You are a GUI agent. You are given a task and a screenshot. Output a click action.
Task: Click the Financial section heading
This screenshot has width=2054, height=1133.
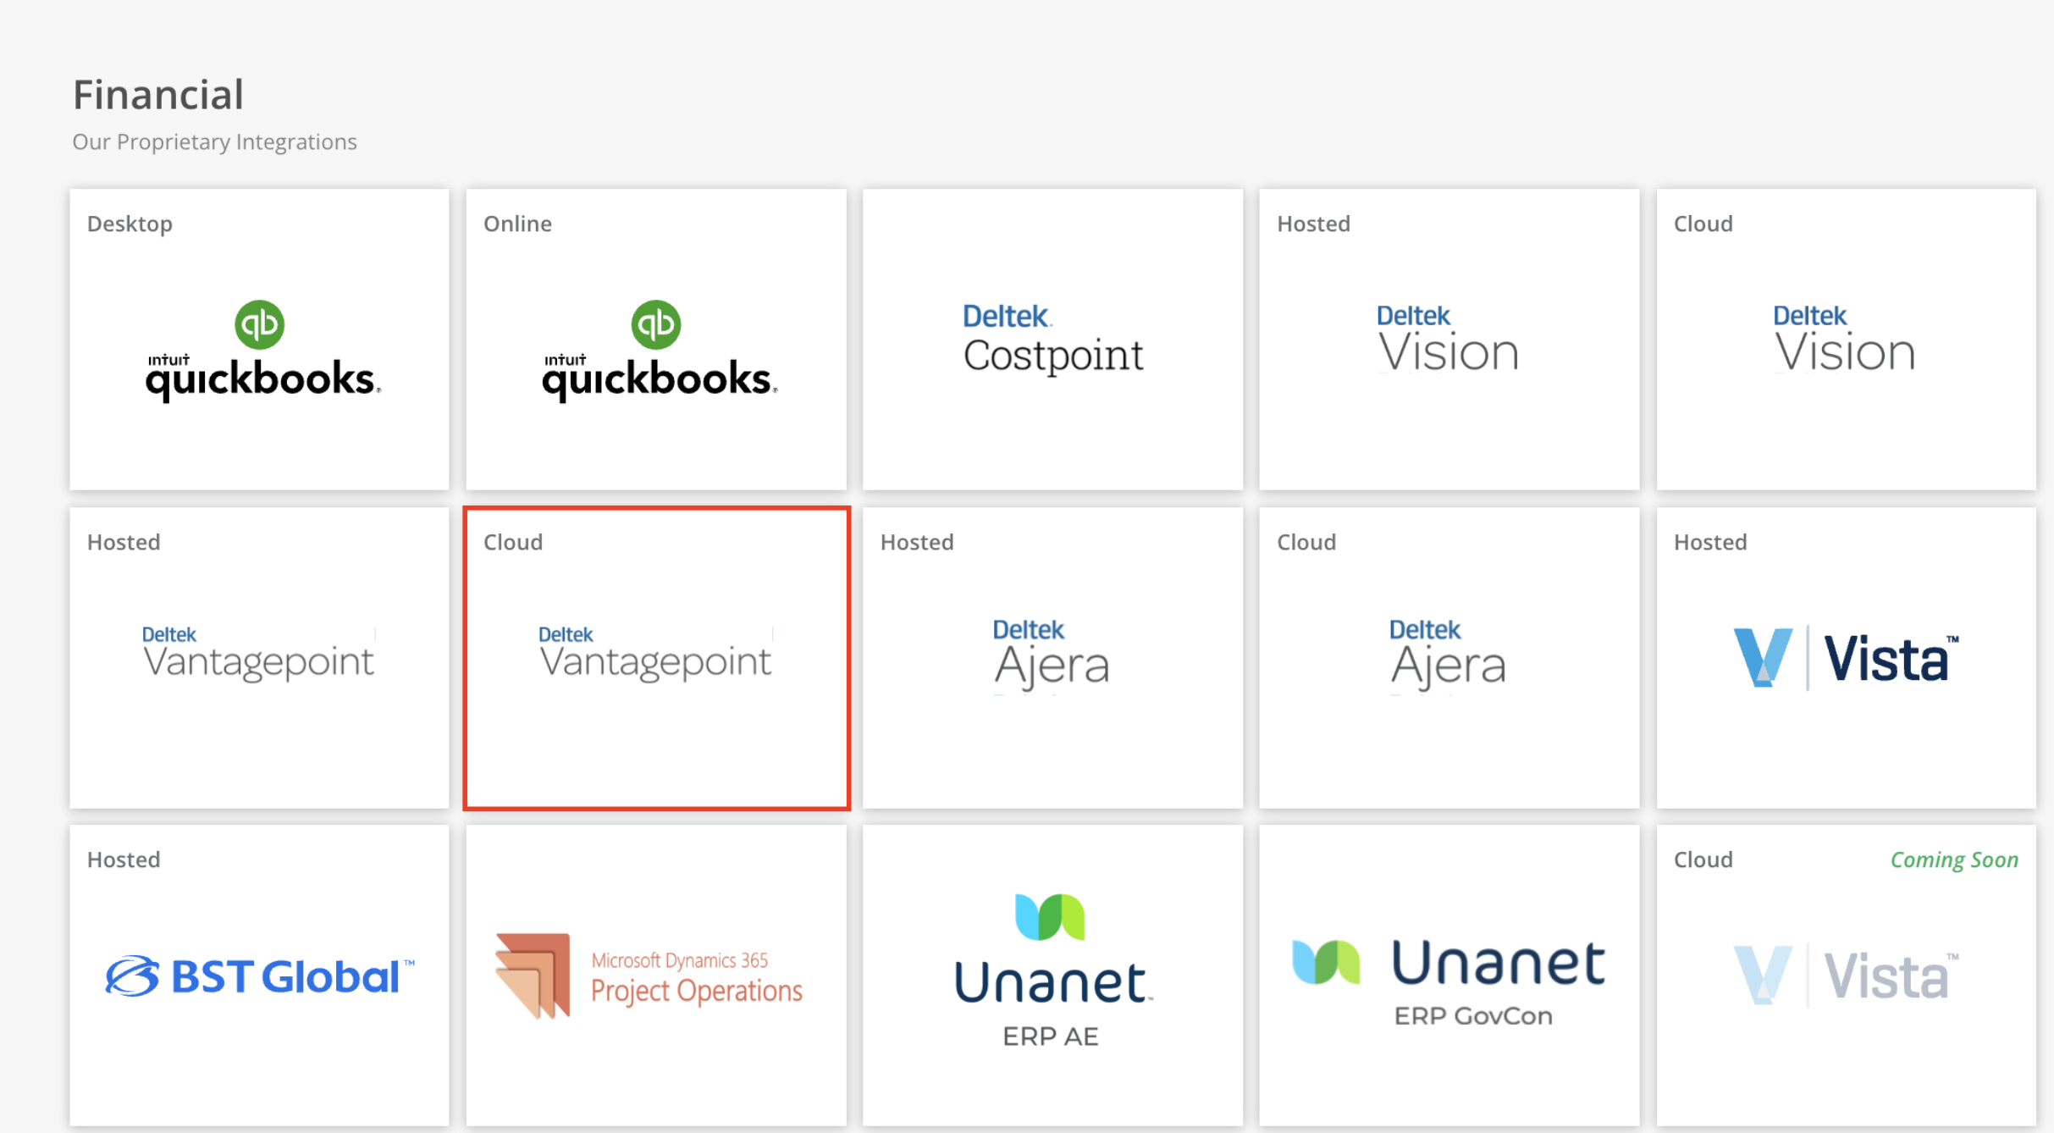(158, 95)
